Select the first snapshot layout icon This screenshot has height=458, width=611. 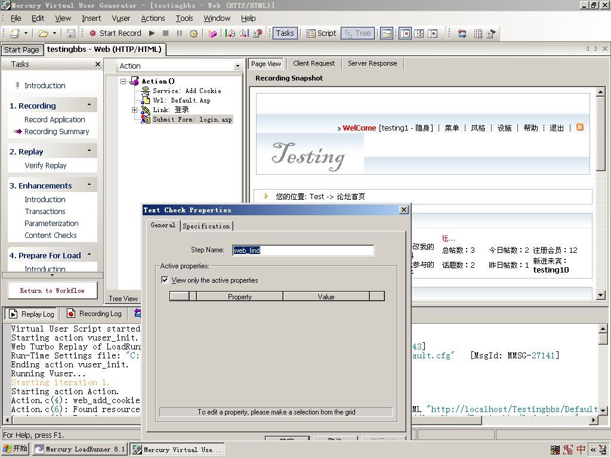click(405, 33)
